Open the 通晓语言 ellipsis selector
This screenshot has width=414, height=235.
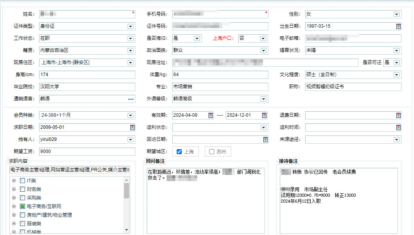(131, 99)
